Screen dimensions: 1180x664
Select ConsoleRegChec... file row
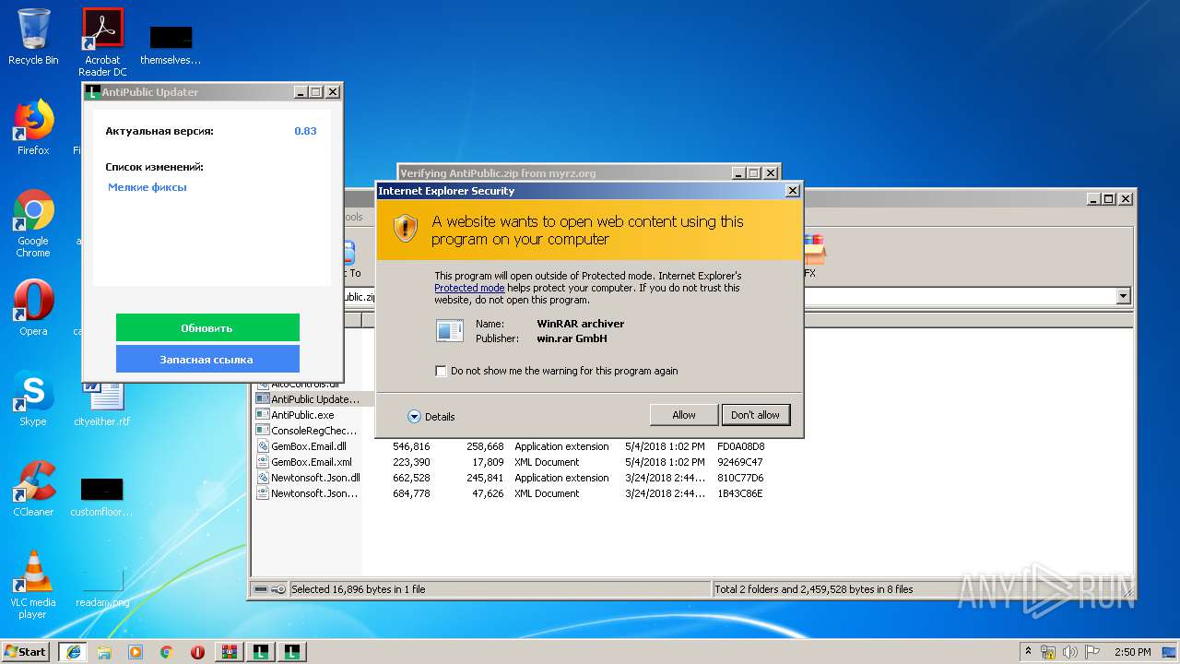click(x=308, y=431)
